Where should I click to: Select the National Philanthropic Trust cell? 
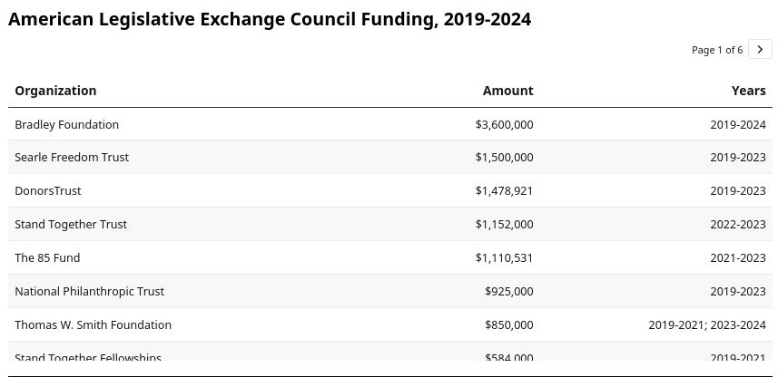(89, 291)
